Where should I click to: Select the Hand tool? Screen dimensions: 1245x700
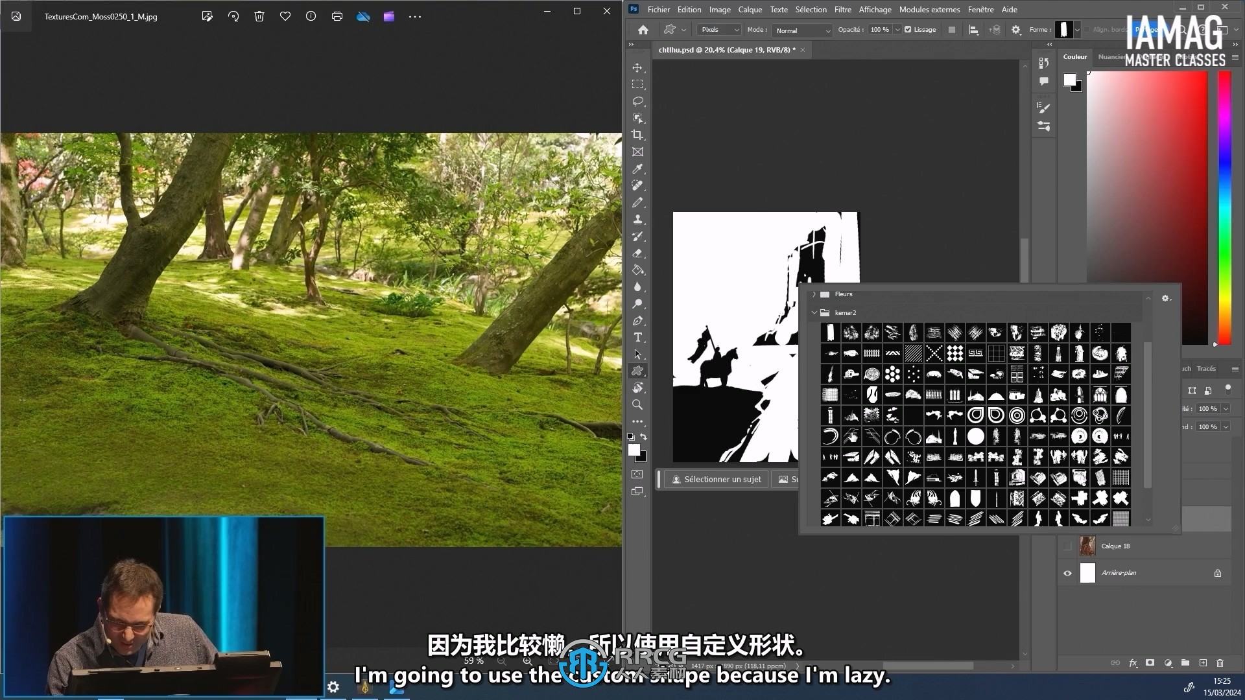637,388
